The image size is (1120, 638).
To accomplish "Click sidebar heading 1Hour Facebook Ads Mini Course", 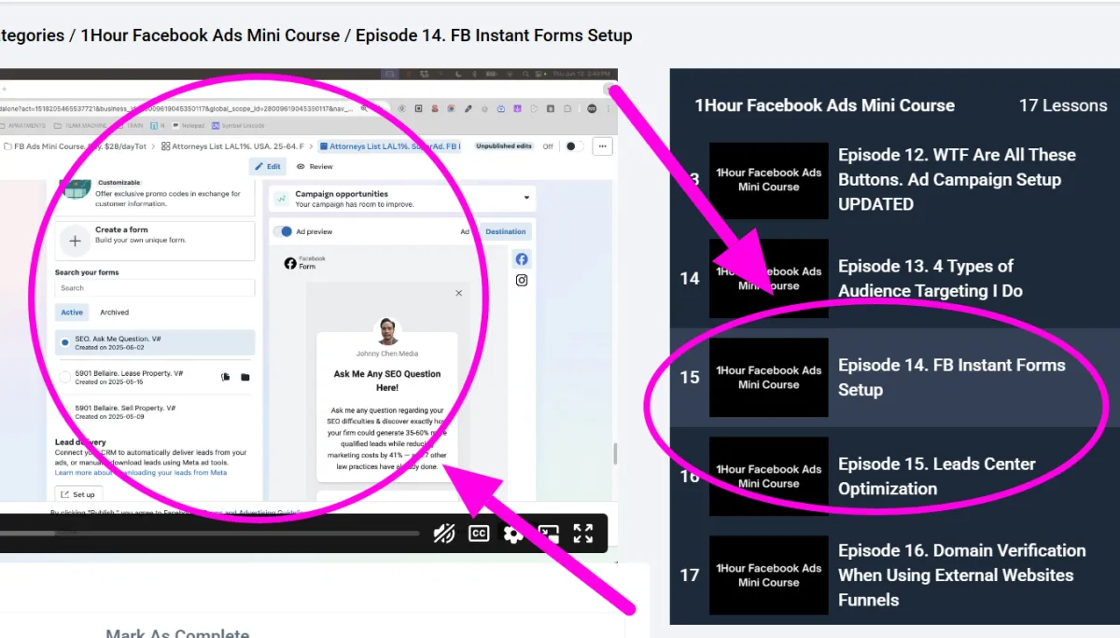I will click(824, 105).
